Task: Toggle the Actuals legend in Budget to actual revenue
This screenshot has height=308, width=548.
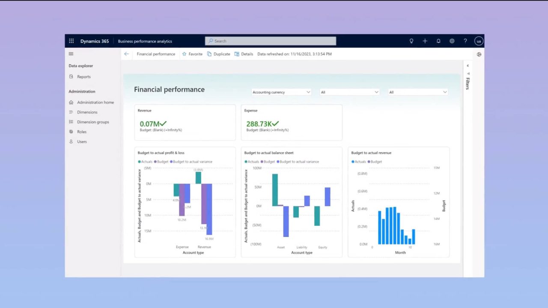Action: click(359, 162)
